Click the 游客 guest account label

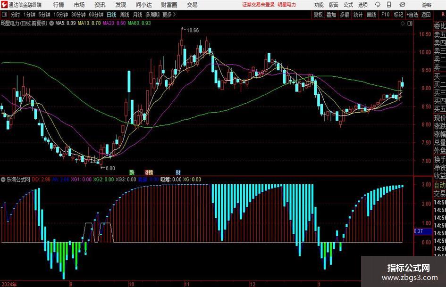426,5
